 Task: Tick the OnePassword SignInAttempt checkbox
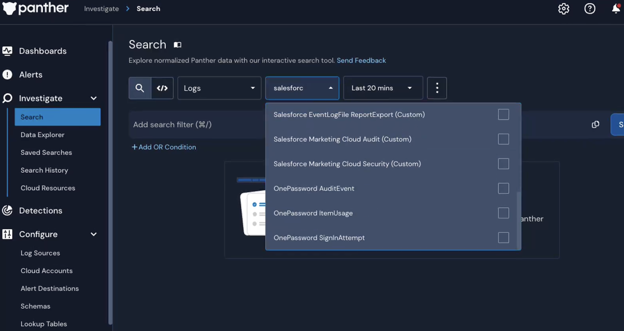click(503, 238)
